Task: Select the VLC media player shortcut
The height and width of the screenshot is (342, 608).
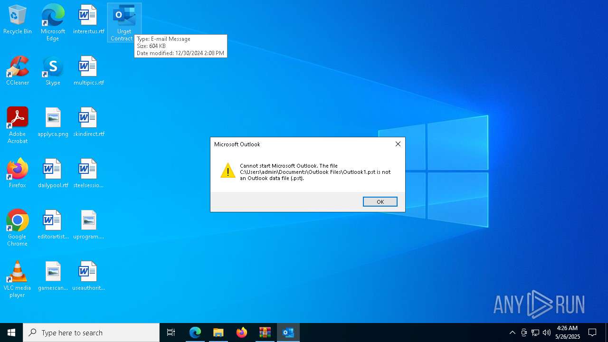Action: (18, 279)
